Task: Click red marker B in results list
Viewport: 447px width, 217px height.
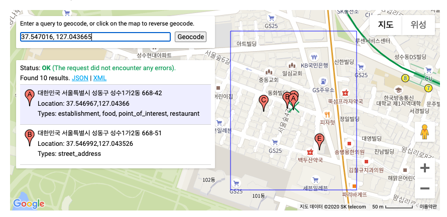Action: click(30, 137)
